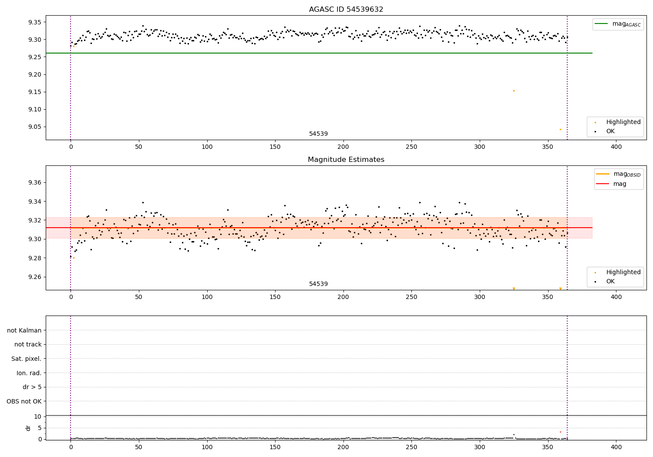
Task: Click the 'OBS not OK' row label
Action: (24, 401)
